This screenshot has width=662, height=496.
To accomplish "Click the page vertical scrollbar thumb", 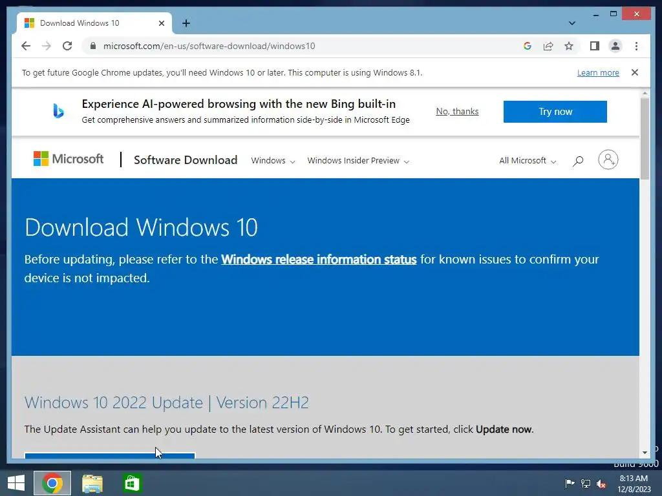I will click(645, 138).
